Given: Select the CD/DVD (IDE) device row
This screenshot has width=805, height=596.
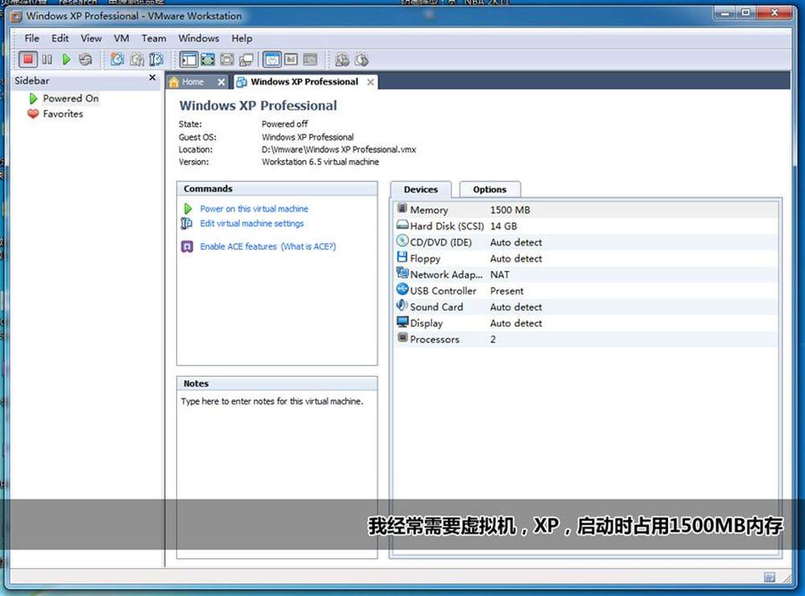Looking at the screenshot, I should click(586, 242).
